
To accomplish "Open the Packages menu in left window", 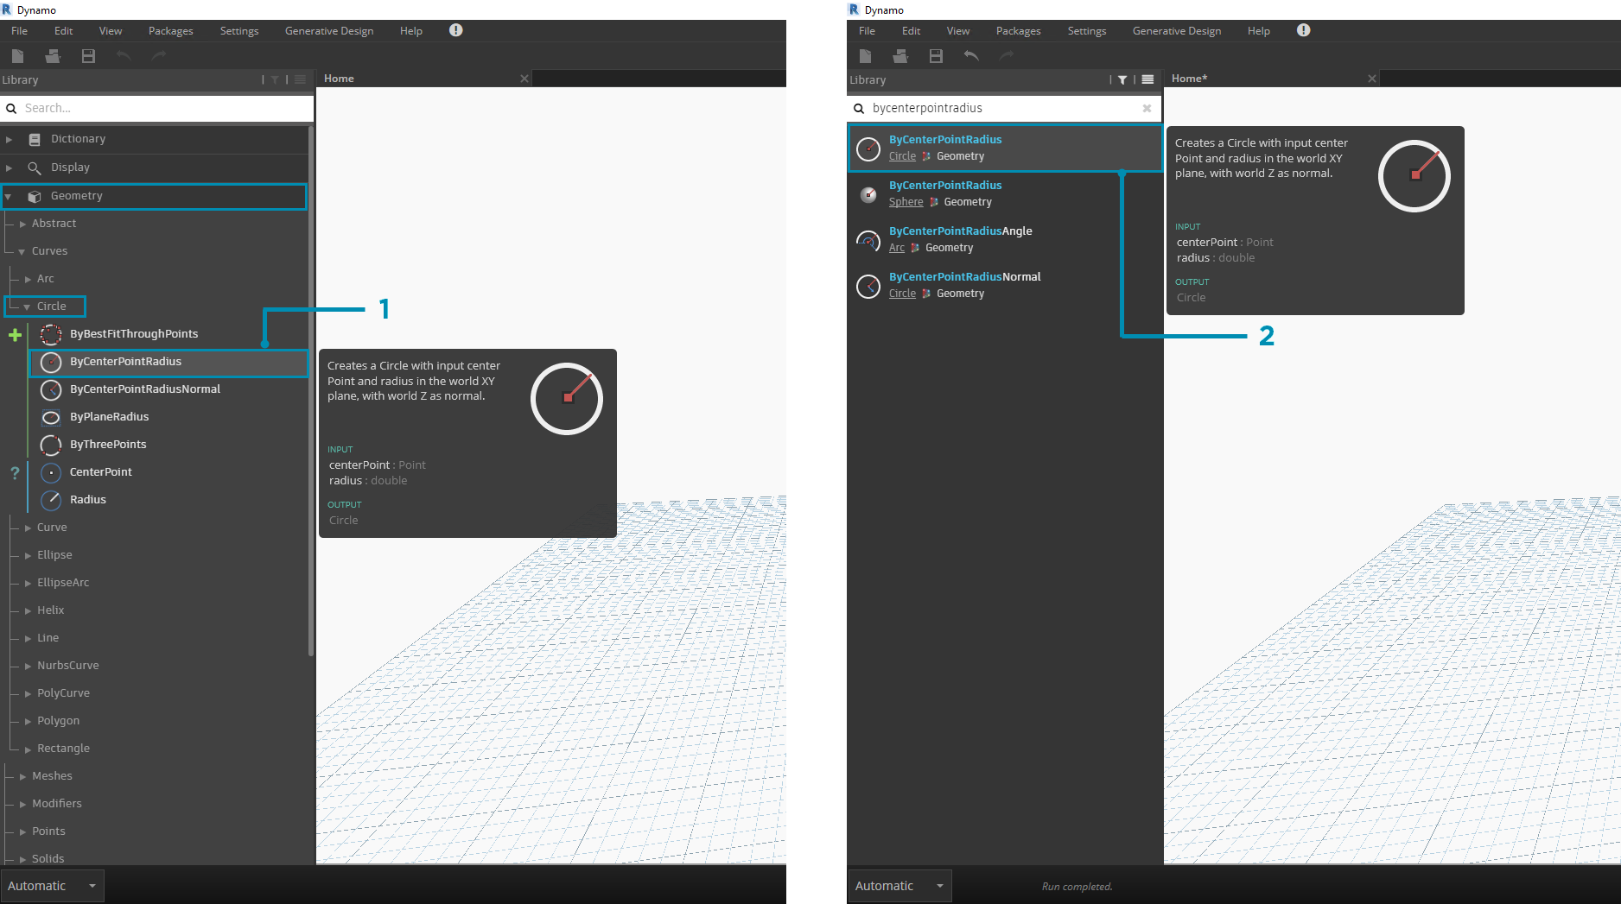I will [170, 31].
